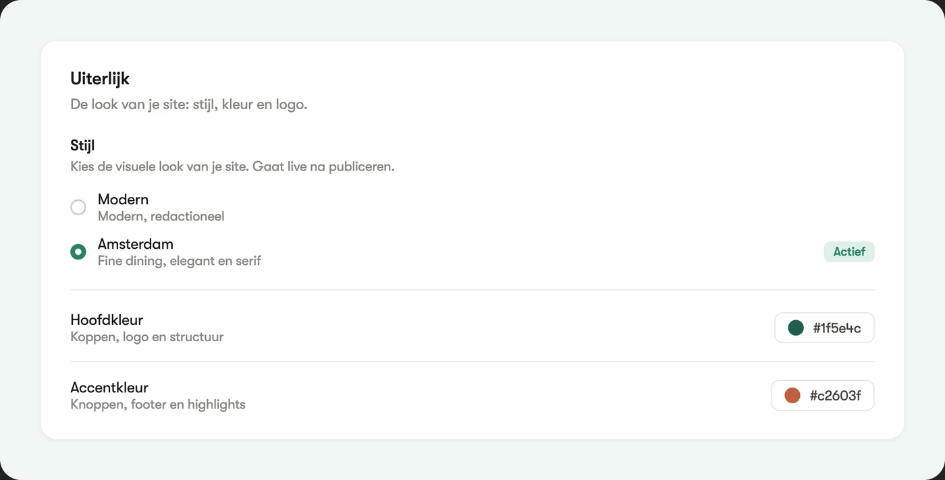Click 'Fine dining, elegant en serif' description

point(180,260)
